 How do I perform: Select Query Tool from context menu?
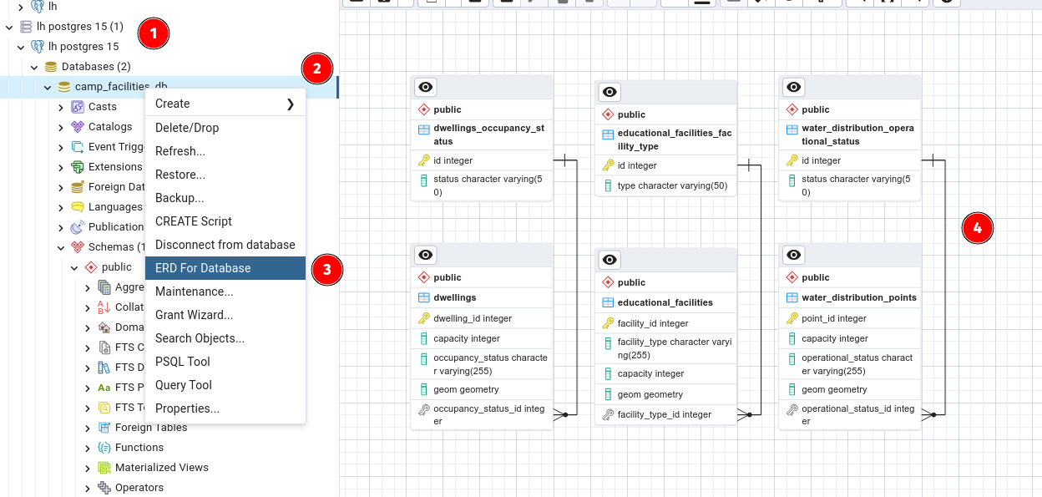[225, 385]
